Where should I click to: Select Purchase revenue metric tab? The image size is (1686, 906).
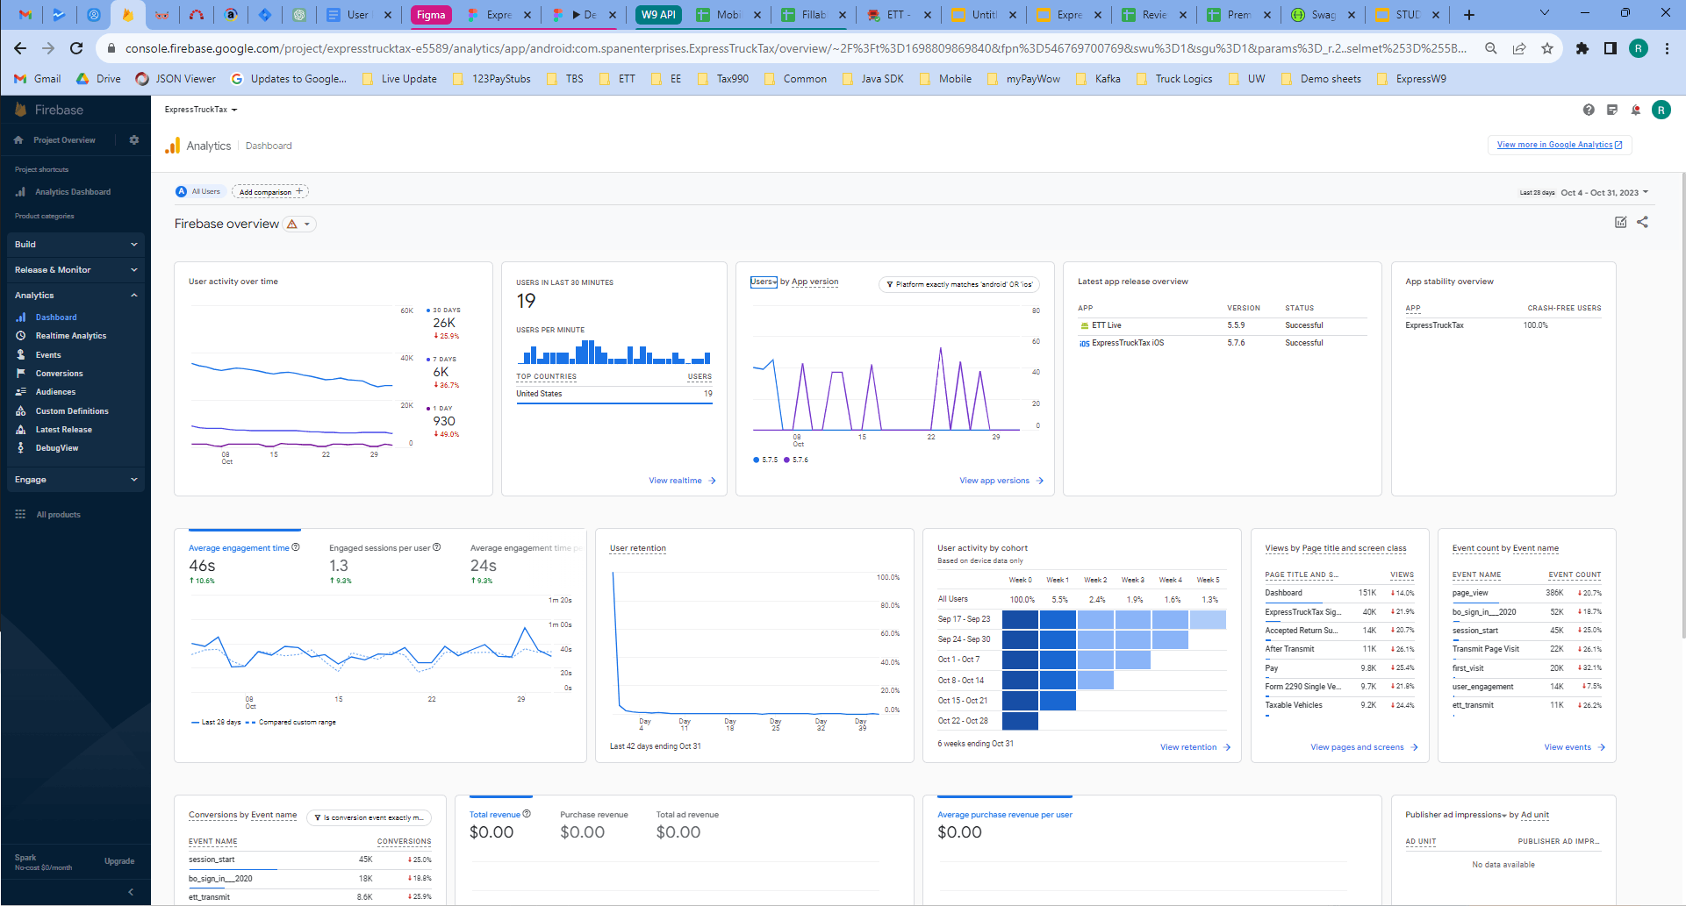(x=594, y=826)
